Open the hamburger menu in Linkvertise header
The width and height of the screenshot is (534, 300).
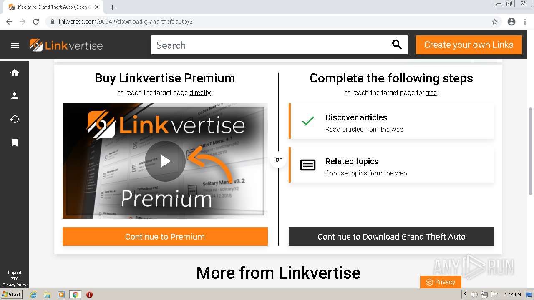[15, 45]
